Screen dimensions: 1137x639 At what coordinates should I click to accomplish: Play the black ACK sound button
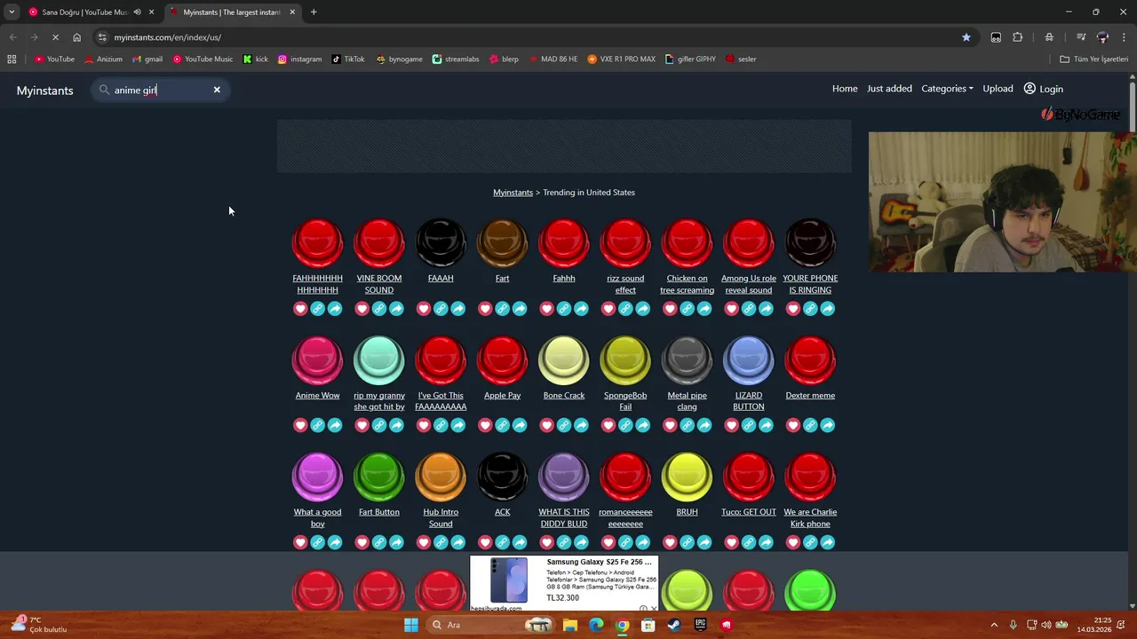click(503, 476)
